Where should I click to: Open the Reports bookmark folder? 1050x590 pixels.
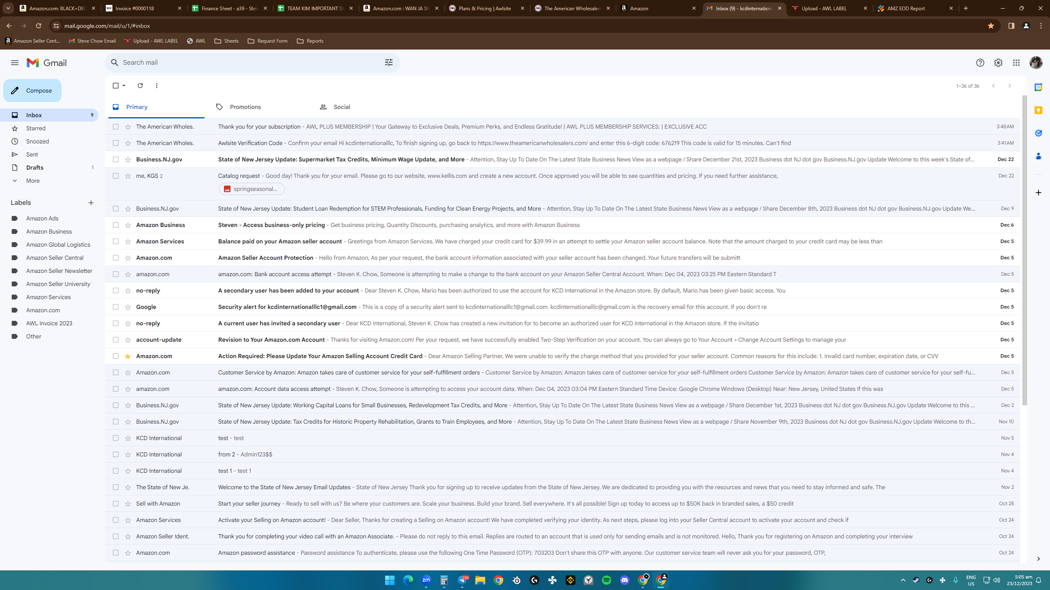pyautogui.click(x=310, y=41)
